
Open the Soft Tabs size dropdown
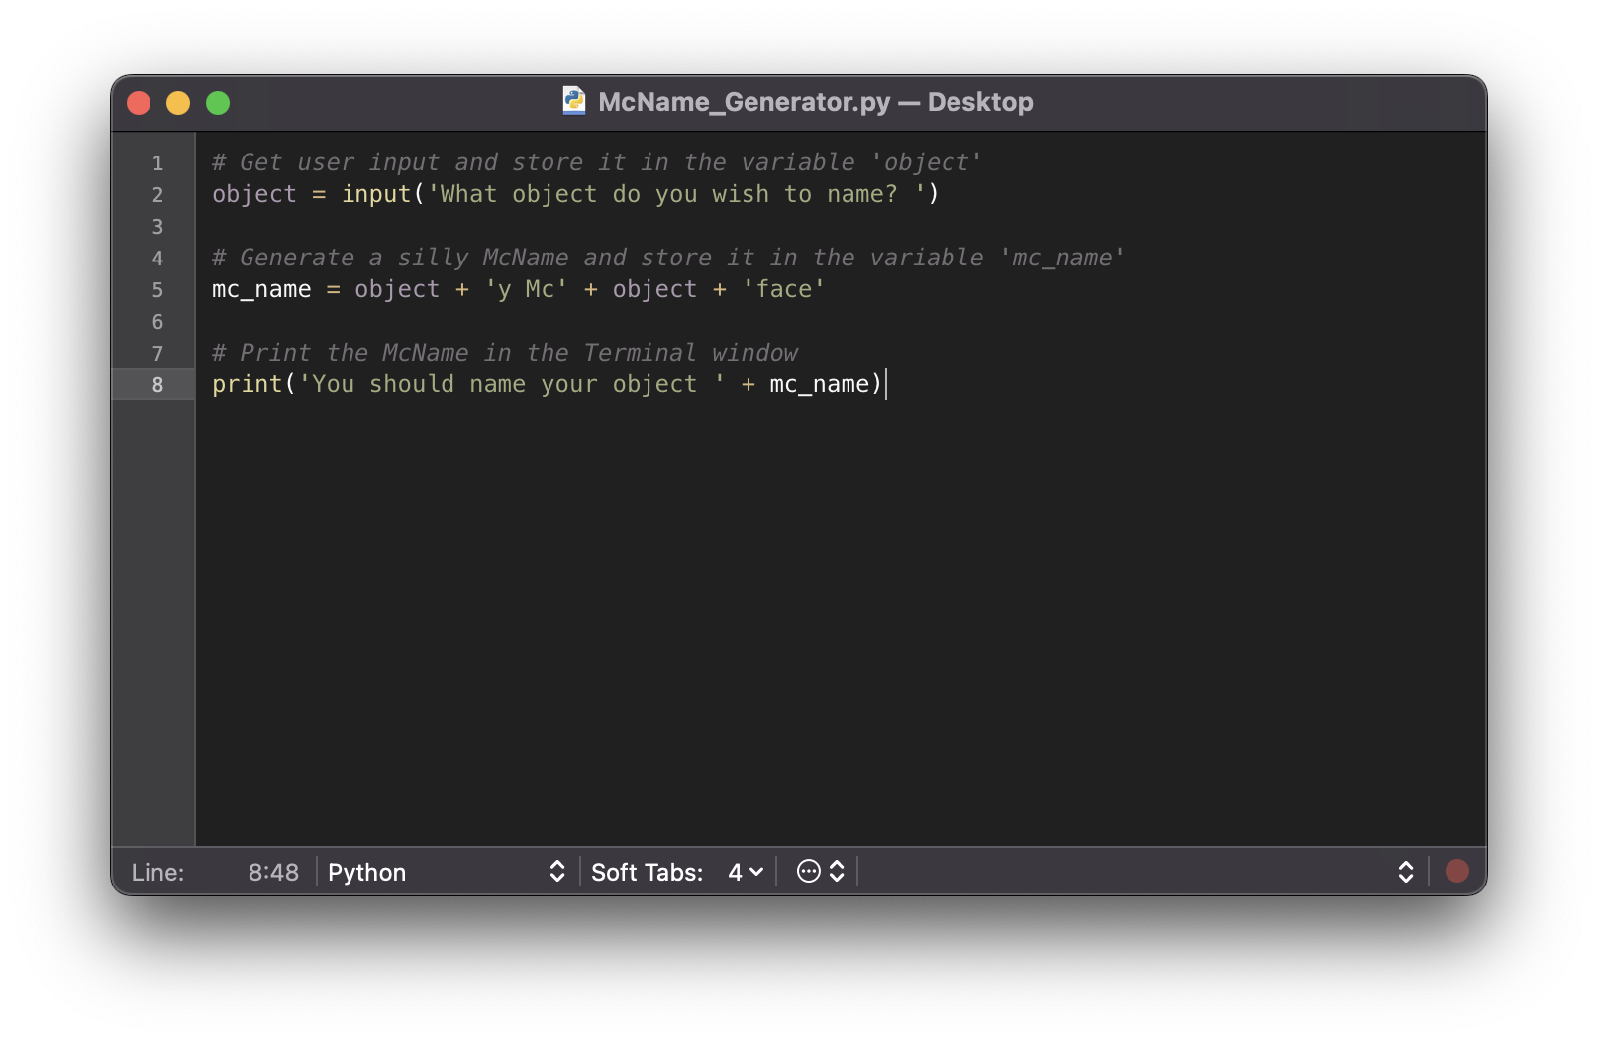point(745,872)
